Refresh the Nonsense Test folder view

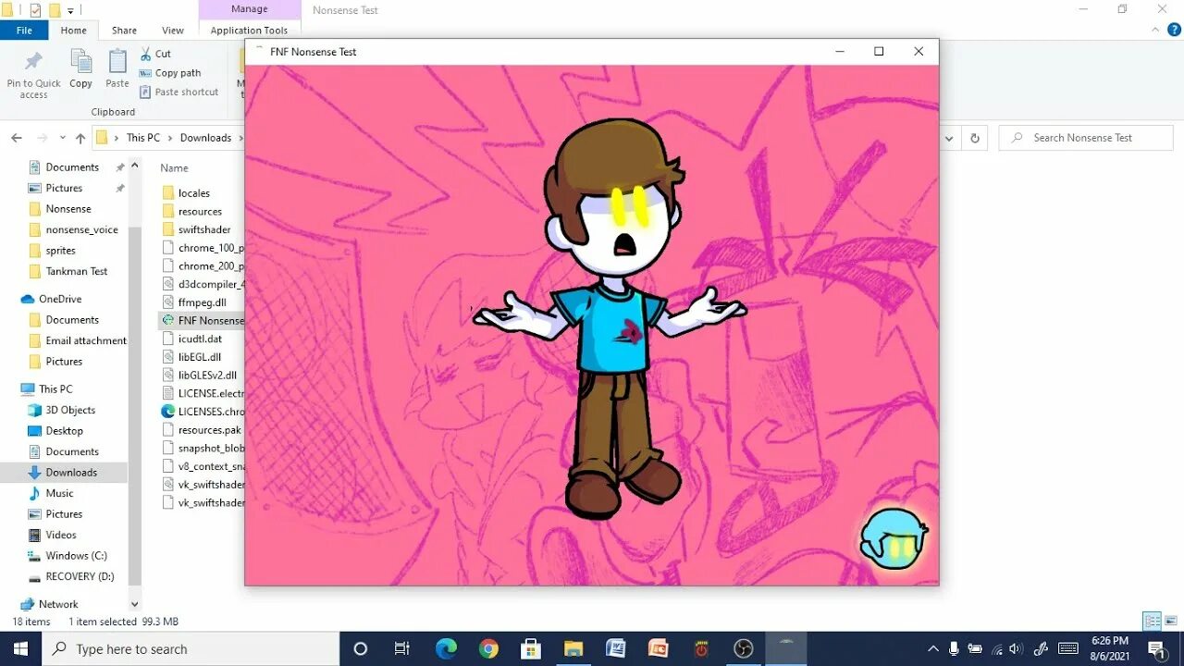pos(974,138)
